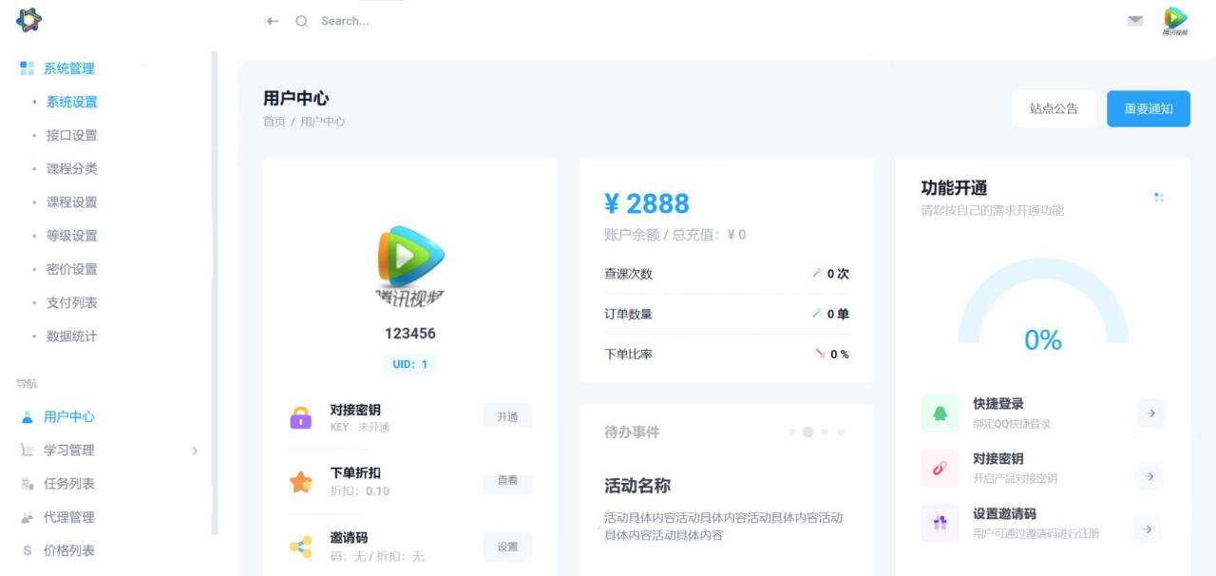Click the 任务列表 task list icon
1216x576 pixels.
point(26,483)
